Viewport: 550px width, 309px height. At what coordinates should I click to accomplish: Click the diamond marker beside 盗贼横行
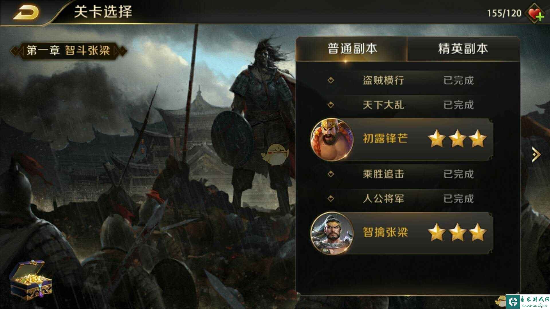pyautogui.click(x=331, y=80)
